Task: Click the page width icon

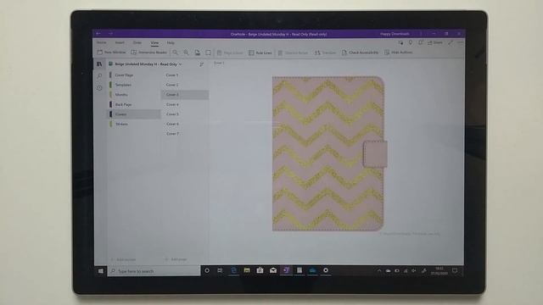Action: pyautogui.click(x=198, y=53)
